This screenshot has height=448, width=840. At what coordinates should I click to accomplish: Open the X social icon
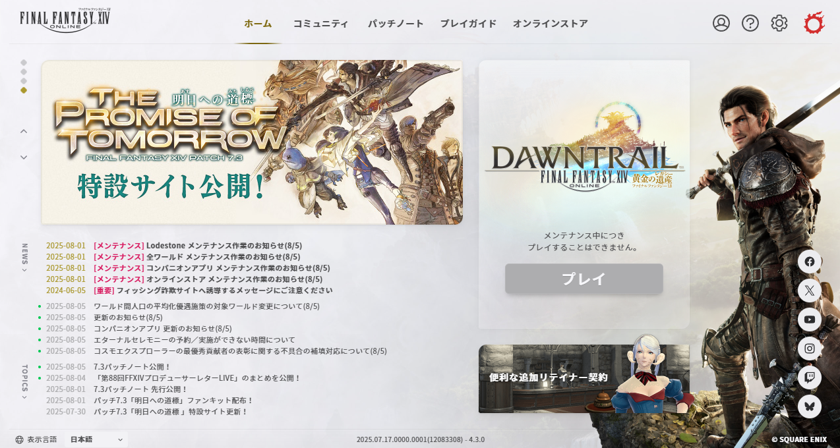click(x=810, y=291)
